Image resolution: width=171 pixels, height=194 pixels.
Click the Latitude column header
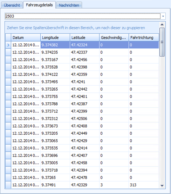(85, 37)
